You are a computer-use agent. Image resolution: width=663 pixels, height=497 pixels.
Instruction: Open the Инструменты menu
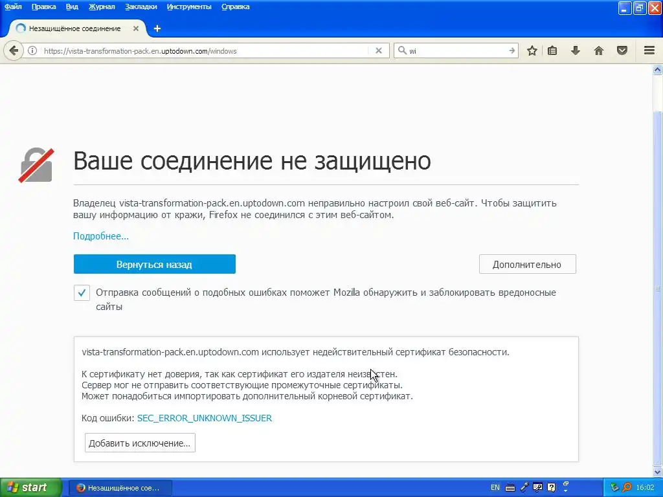(x=189, y=6)
